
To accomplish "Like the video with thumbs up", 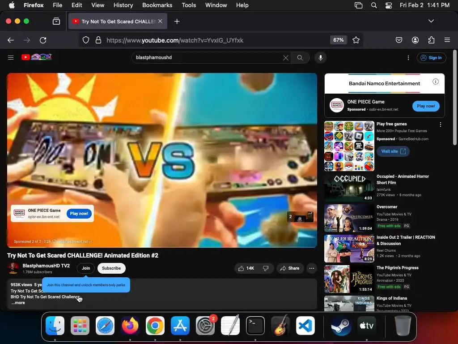I will 246,268.
